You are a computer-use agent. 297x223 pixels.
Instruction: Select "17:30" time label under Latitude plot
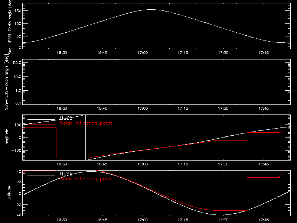[223, 220]
